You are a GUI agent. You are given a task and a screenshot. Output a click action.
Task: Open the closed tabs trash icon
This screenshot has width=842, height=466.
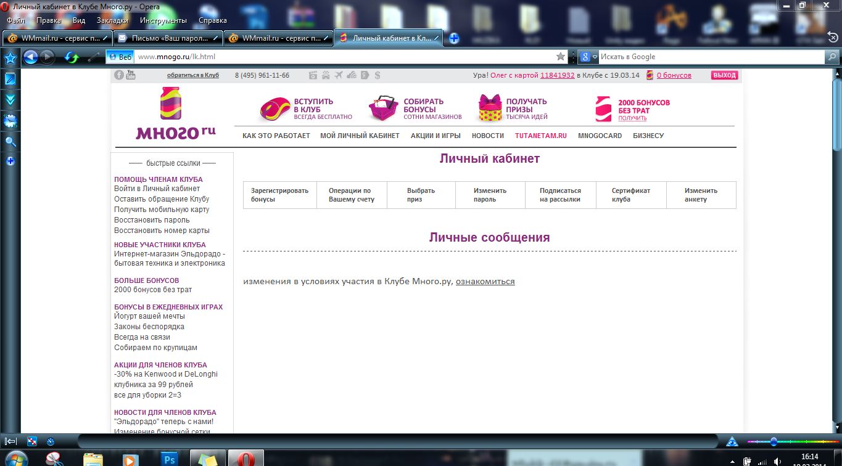(832, 38)
